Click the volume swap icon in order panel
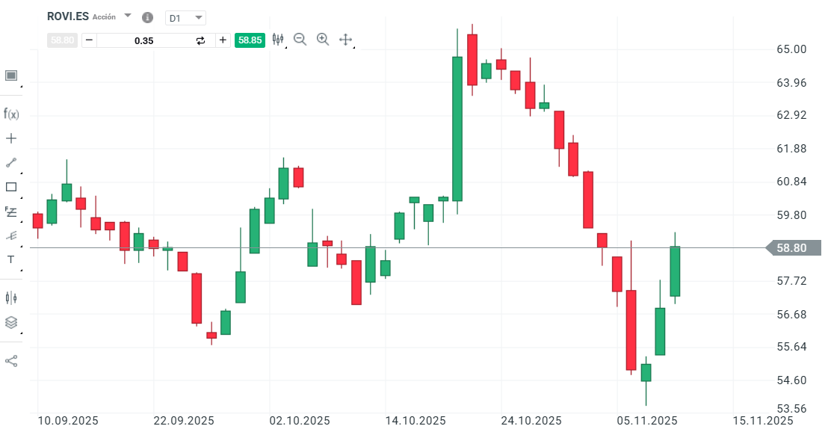 200,40
